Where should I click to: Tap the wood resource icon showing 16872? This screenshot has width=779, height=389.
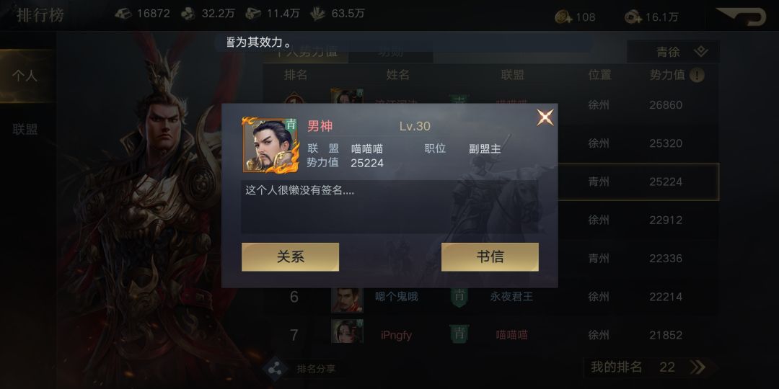[123, 14]
